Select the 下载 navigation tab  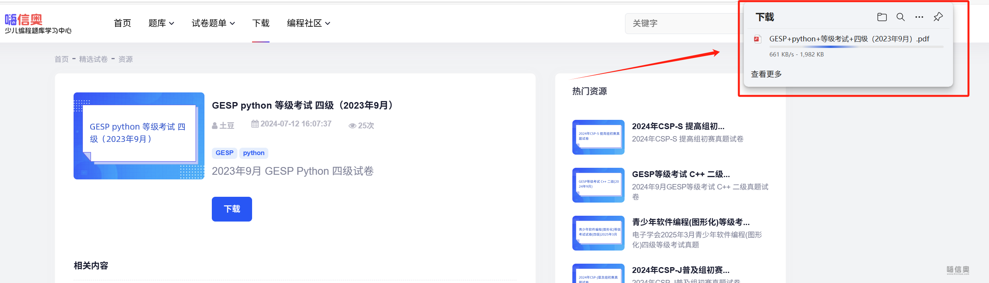pos(261,23)
